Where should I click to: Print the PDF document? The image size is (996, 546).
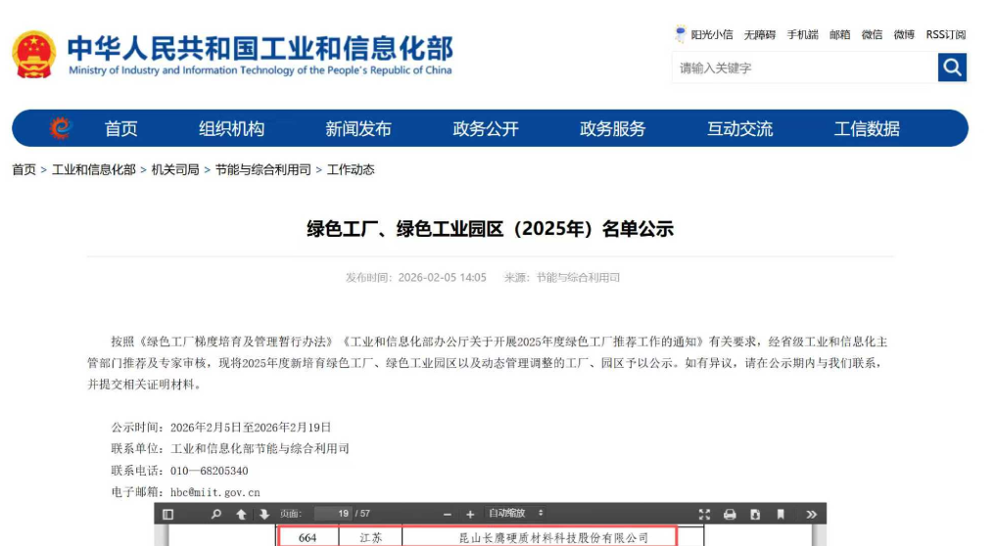pyautogui.click(x=730, y=515)
